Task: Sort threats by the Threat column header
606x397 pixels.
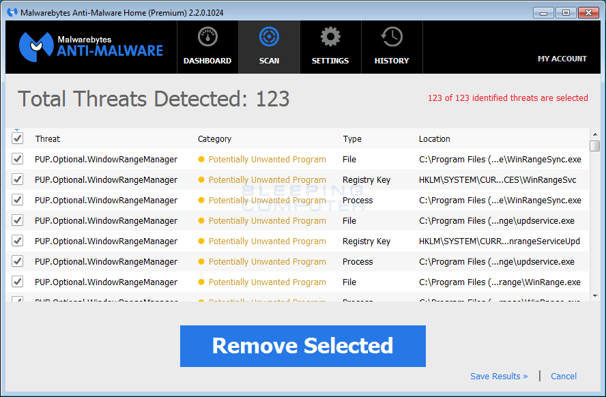Action: click(x=47, y=138)
